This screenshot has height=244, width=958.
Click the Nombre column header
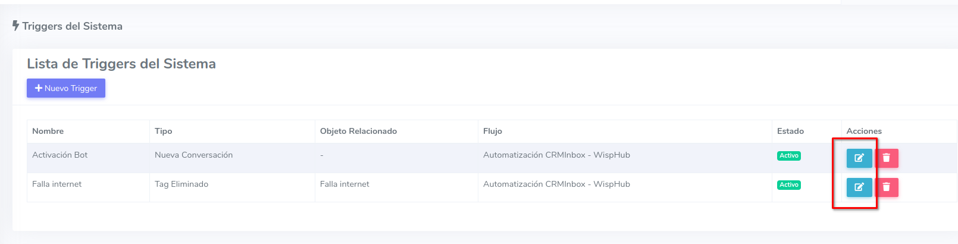[48, 131]
